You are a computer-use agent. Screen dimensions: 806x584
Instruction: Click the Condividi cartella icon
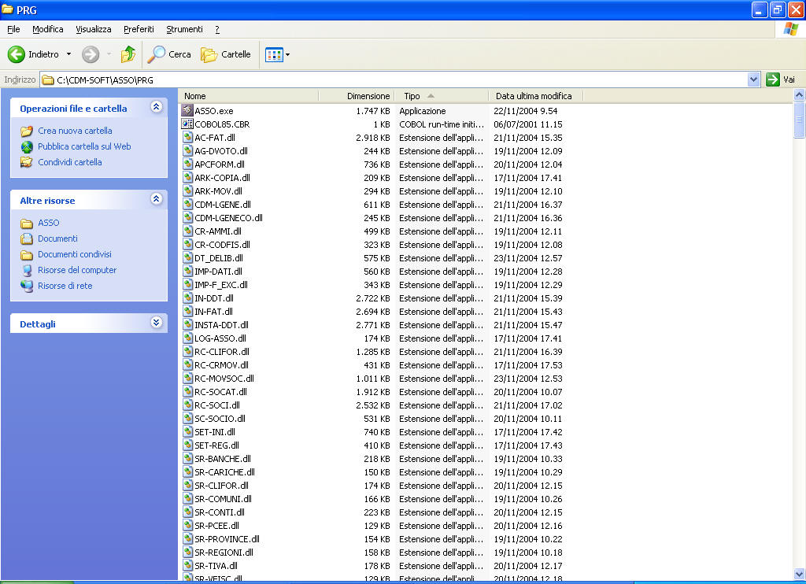pyautogui.click(x=27, y=162)
